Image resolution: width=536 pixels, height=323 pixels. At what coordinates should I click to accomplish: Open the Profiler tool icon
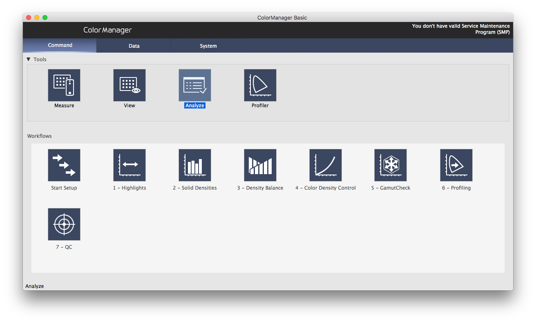[x=260, y=85]
